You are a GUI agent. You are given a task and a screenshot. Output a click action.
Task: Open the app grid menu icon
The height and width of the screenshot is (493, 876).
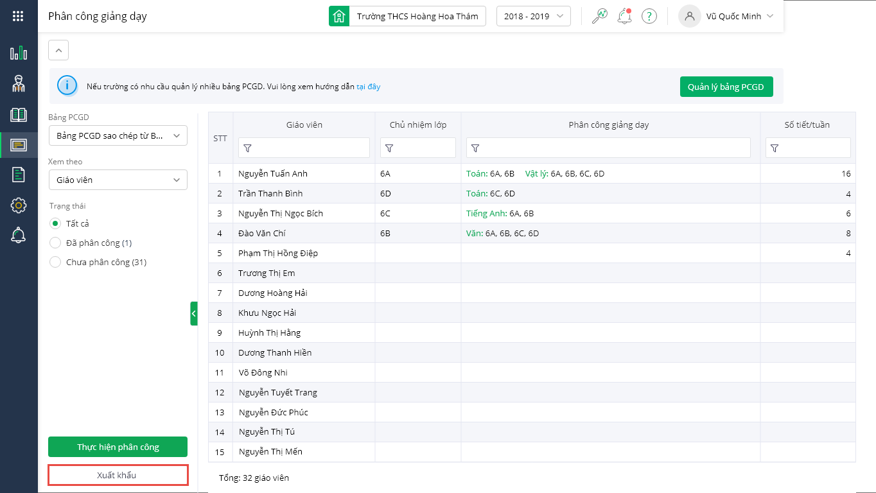(x=19, y=16)
